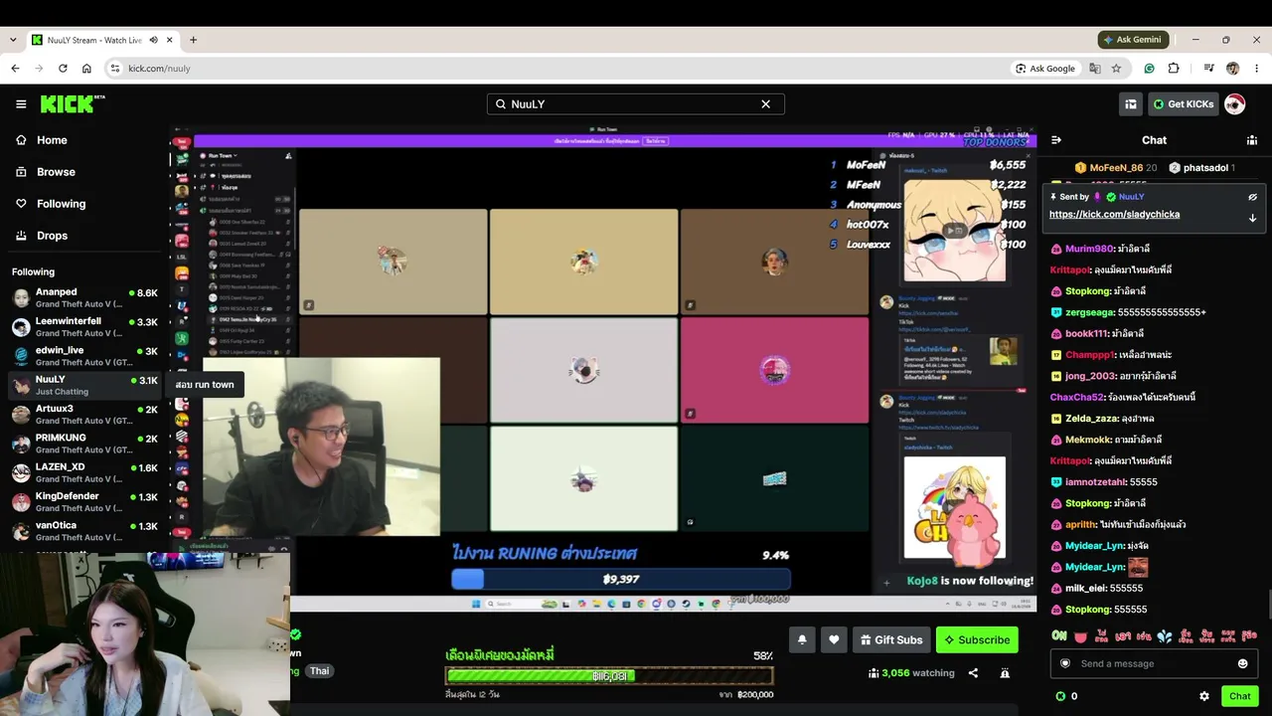This screenshot has width=1272, height=716.
Task: Go to browser home page
Action: click(86, 69)
